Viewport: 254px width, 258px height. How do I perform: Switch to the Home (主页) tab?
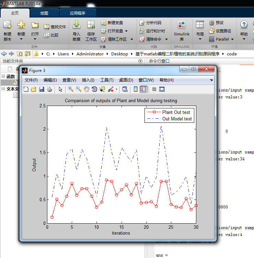[x=15, y=13]
